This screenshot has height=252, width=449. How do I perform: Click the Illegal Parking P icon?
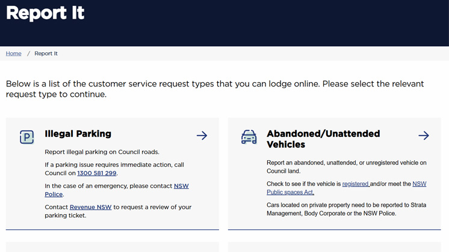[x=27, y=137]
